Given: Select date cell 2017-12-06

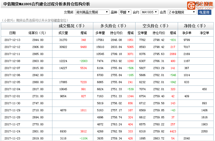Looking at the screenshot, I should [x=12, y=75].
